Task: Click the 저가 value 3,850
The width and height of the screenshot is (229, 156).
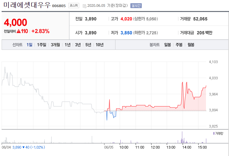Action: click(x=126, y=33)
